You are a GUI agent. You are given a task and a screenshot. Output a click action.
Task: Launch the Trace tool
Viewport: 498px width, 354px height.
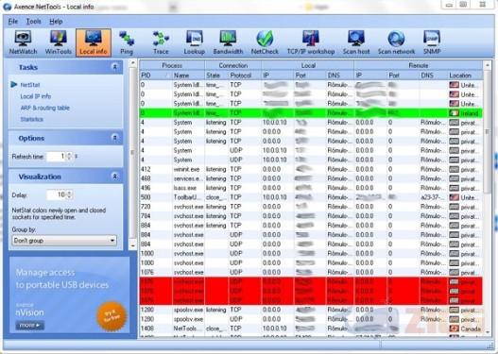tap(161, 42)
